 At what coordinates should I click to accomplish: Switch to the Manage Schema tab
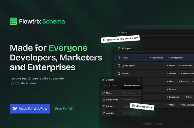tap(132, 85)
